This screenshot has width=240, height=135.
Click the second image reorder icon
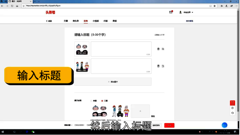pos(163,66)
